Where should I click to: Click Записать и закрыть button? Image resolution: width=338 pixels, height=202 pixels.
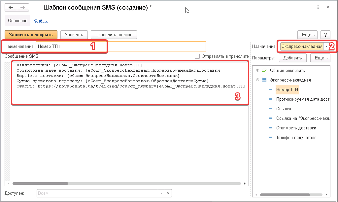(x=31, y=35)
